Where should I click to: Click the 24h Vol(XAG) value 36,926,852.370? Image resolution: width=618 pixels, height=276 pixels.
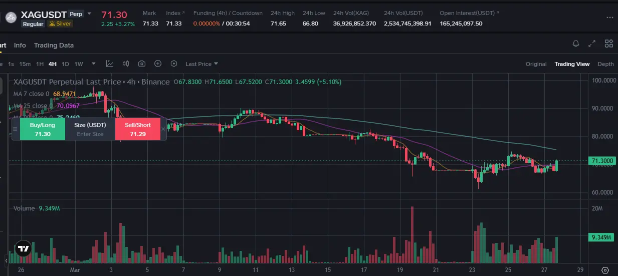click(354, 23)
